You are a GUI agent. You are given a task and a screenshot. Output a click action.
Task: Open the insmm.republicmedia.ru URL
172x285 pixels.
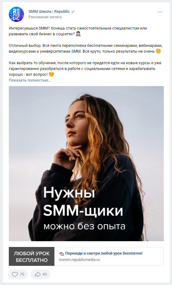click(79, 260)
